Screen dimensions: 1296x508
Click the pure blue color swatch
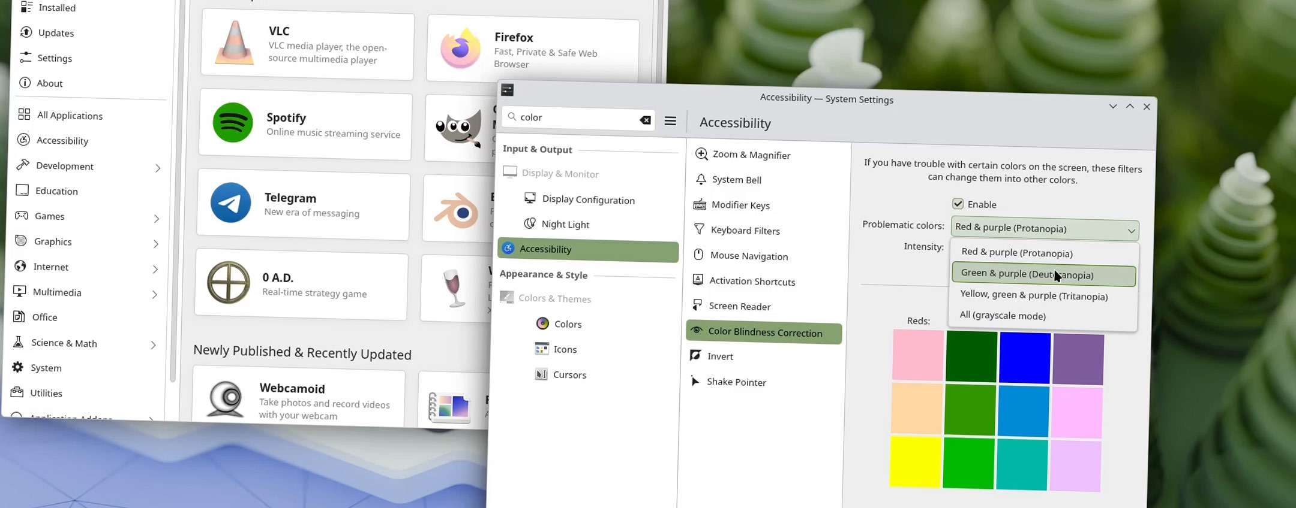[1025, 358]
